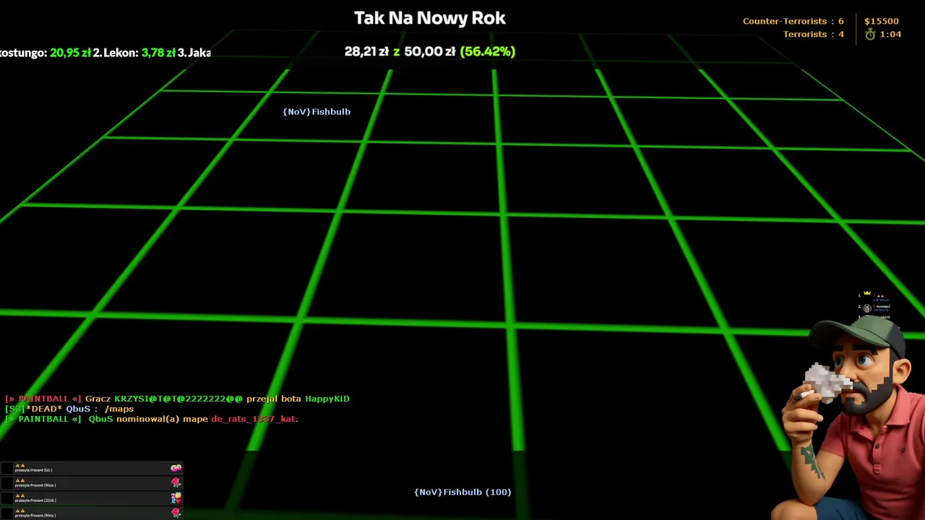Click 'przesyła Prezent (GG)' alert text

(33, 470)
